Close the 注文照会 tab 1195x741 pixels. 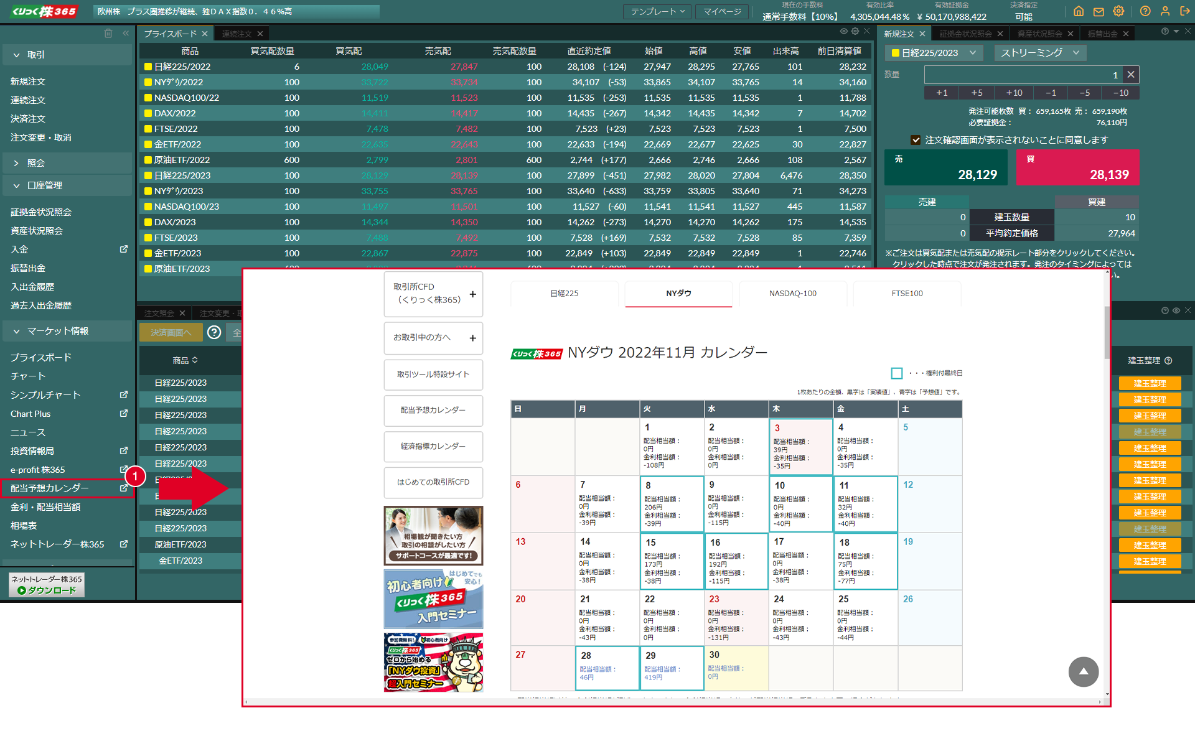182,313
